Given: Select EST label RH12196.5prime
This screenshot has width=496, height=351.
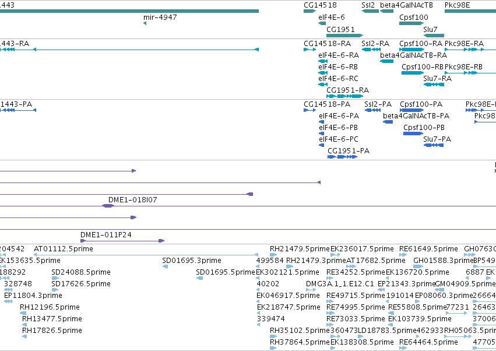Looking at the screenshot, I should 50,307.
